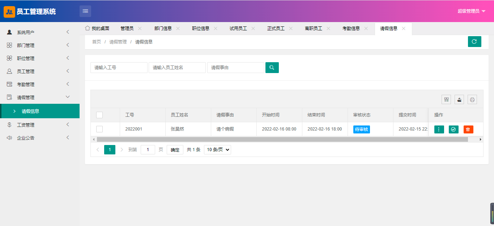Screen dimensions: 494x226
Task: Click the export table icon
Action: click(459, 99)
